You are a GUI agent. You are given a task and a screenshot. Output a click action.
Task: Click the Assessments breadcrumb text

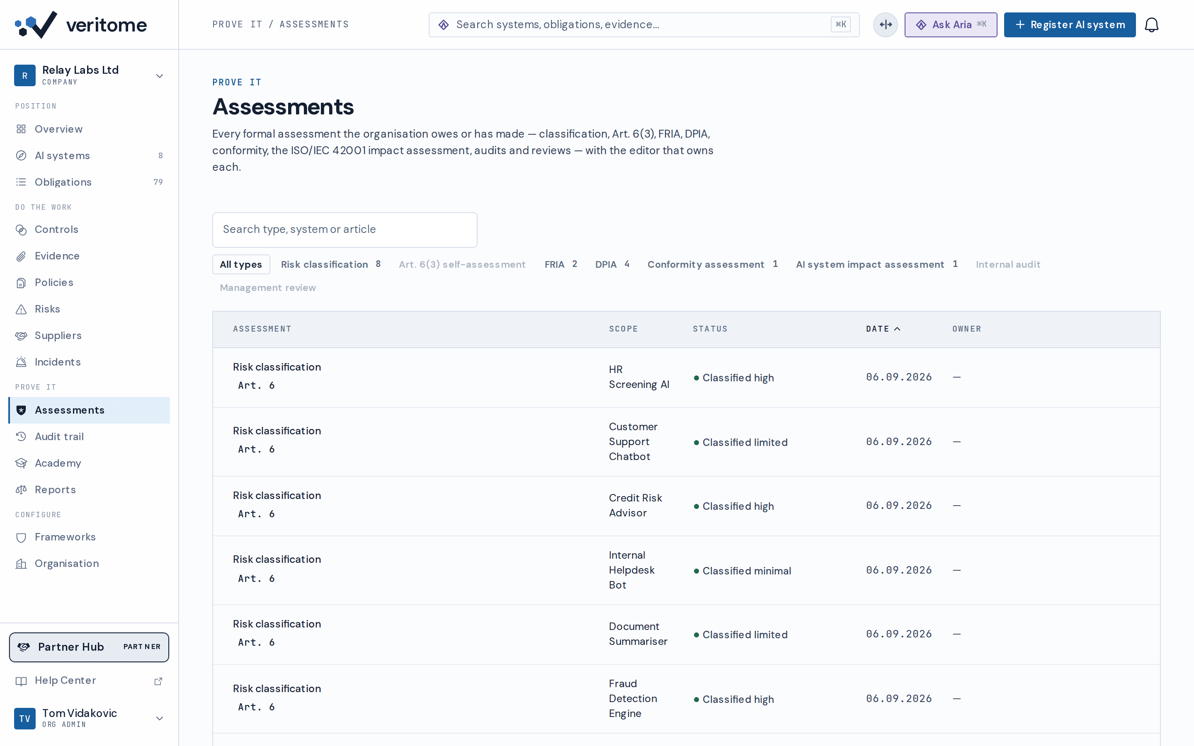(x=314, y=25)
